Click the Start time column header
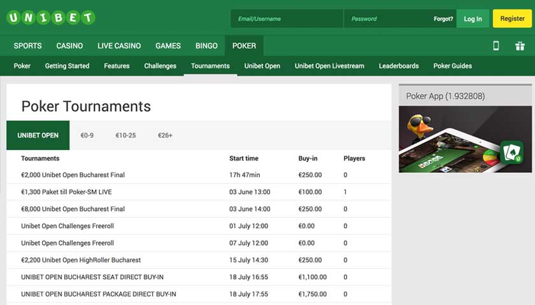Screen dimensions: 535x305 [243, 158]
